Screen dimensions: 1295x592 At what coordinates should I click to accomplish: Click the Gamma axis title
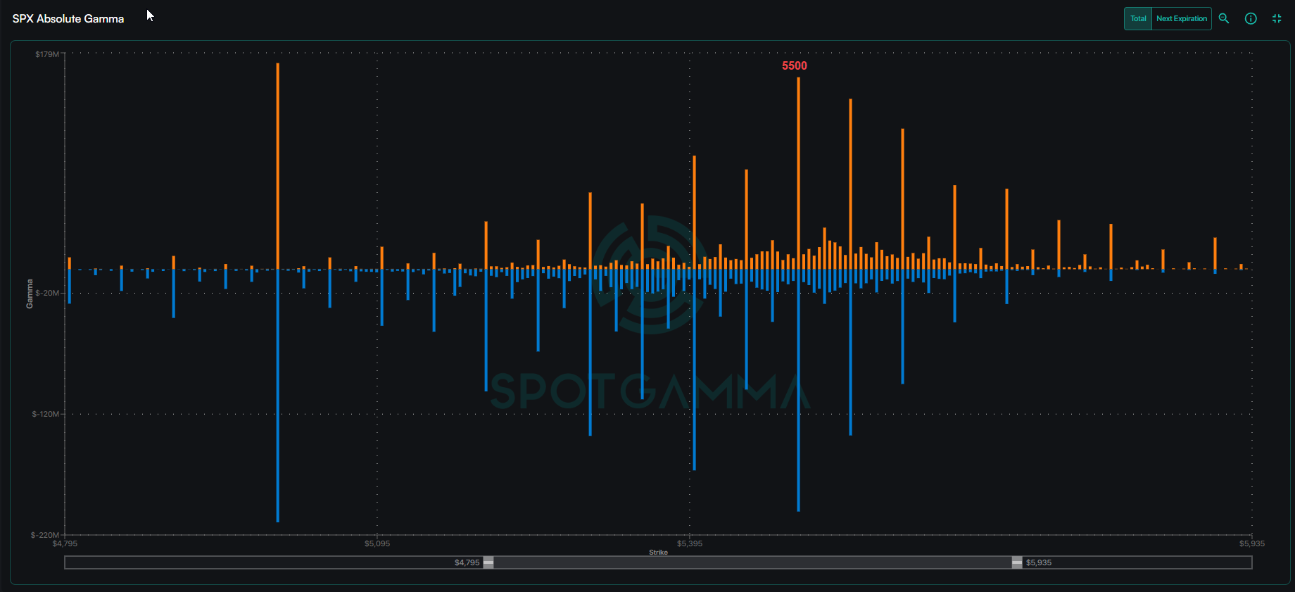click(30, 294)
